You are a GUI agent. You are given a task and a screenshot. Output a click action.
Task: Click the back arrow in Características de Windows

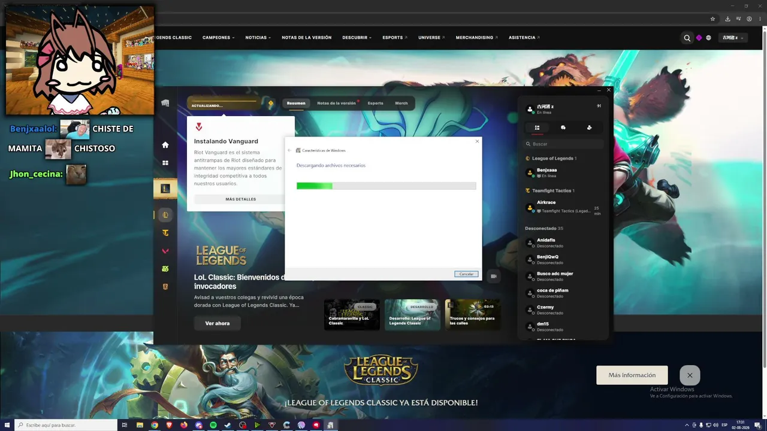click(x=289, y=150)
